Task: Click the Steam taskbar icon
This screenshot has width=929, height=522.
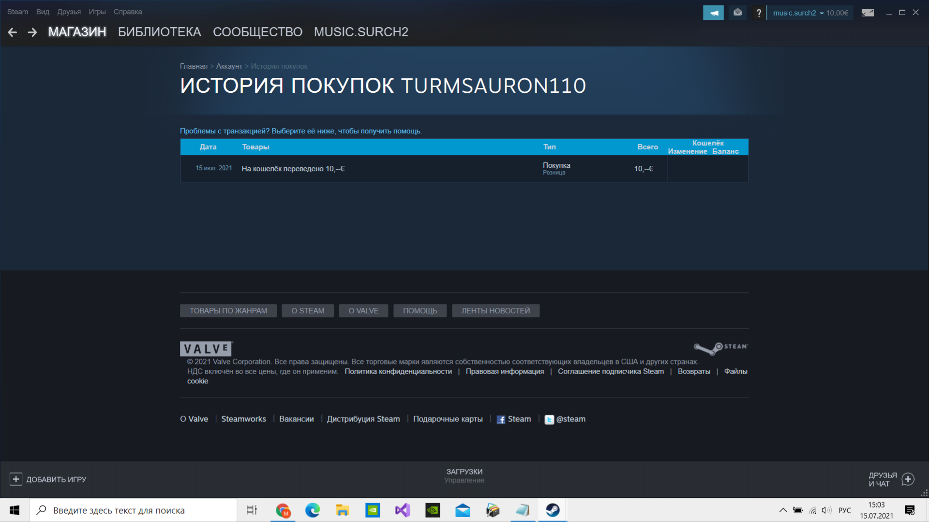Action: tap(553, 510)
